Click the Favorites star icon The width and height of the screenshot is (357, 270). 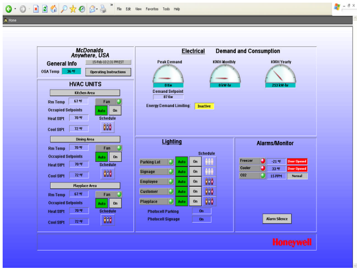pos(73,9)
